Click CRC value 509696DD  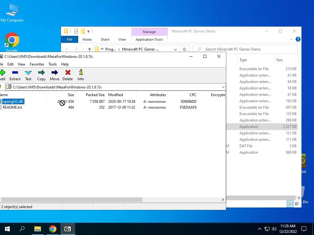pyautogui.click(x=189, y=102)
